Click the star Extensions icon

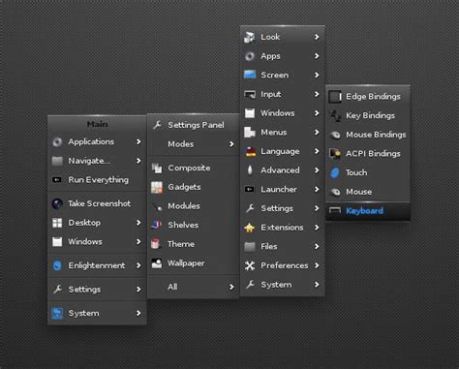(x=250, y=228)
